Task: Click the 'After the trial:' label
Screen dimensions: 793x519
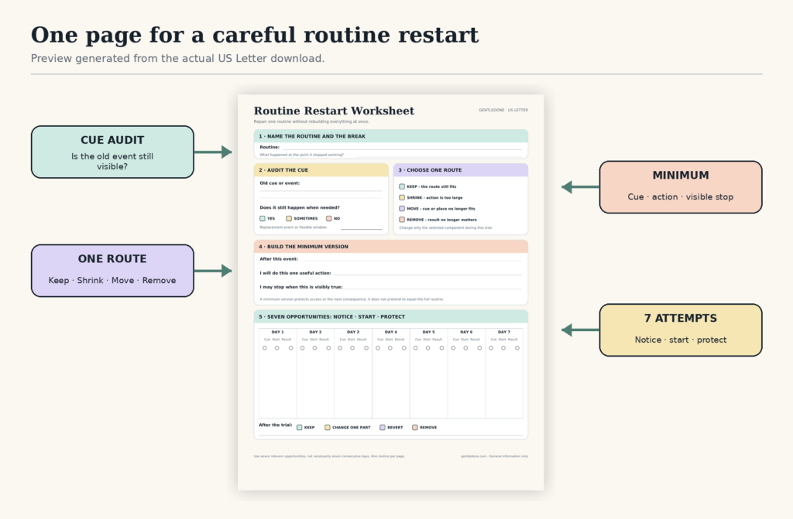Action: [x=276, y=425]
